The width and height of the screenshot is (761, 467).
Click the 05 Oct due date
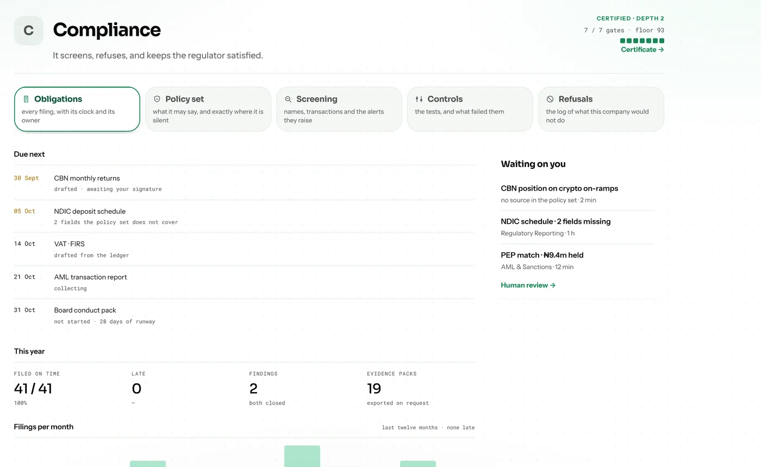[x=24, y=211]
